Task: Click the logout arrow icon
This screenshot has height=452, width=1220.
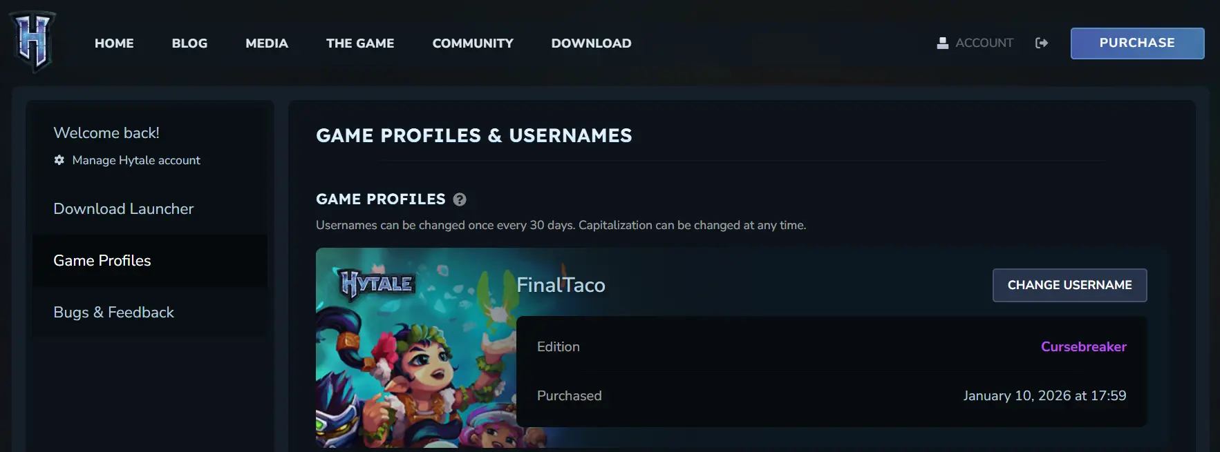Action: [1042, 43]
